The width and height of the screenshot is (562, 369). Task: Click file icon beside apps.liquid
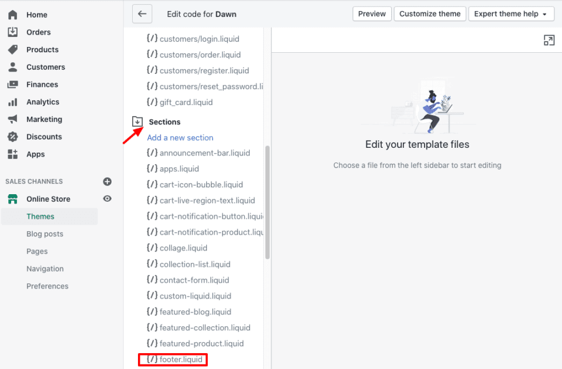point(152,168)
